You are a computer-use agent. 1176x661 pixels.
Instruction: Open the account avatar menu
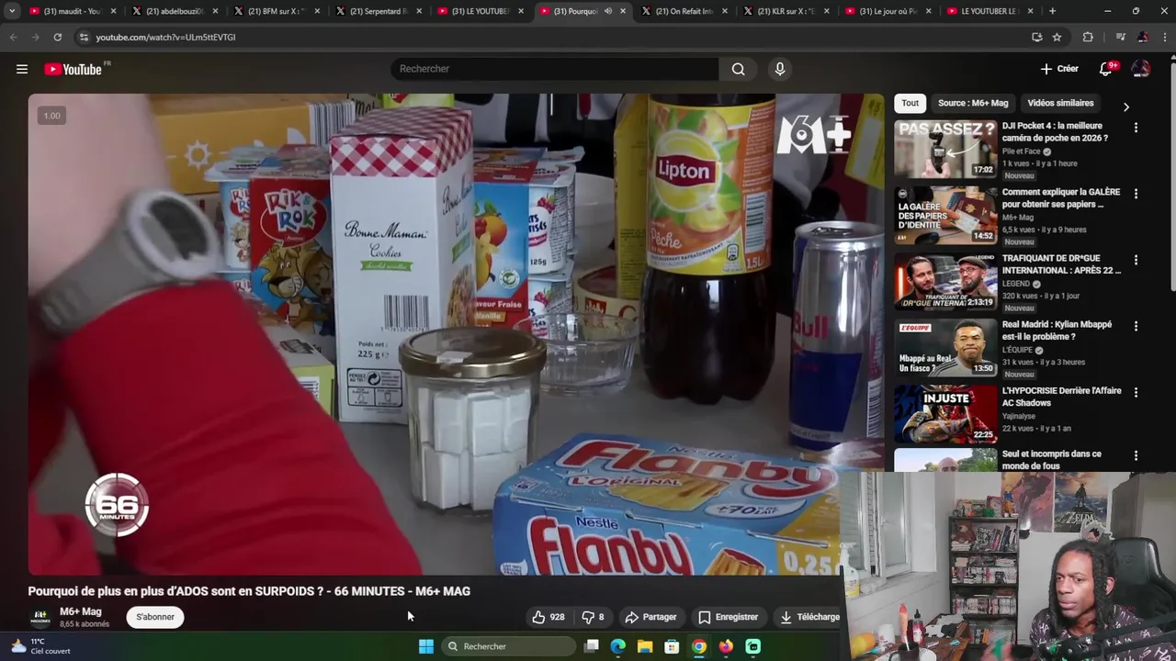tap(1141, 69)
